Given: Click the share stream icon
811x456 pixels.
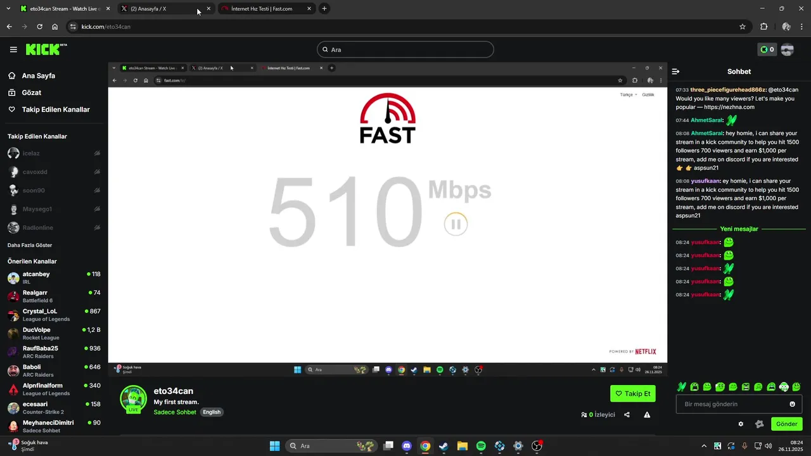Looking at the screenshot, I should coord(627,415).
